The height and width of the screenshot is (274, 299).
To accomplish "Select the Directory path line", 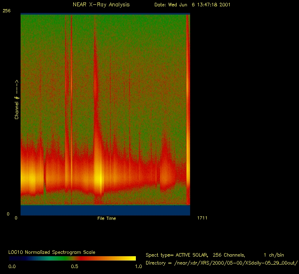I will [x=221, y=263].
